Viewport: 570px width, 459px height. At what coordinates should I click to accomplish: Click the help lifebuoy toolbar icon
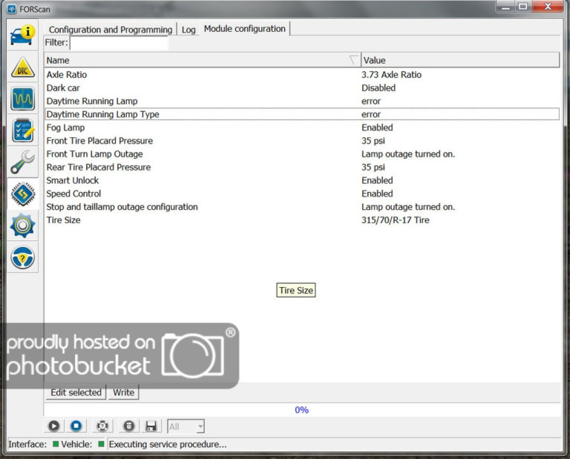[x=102, y=426]
